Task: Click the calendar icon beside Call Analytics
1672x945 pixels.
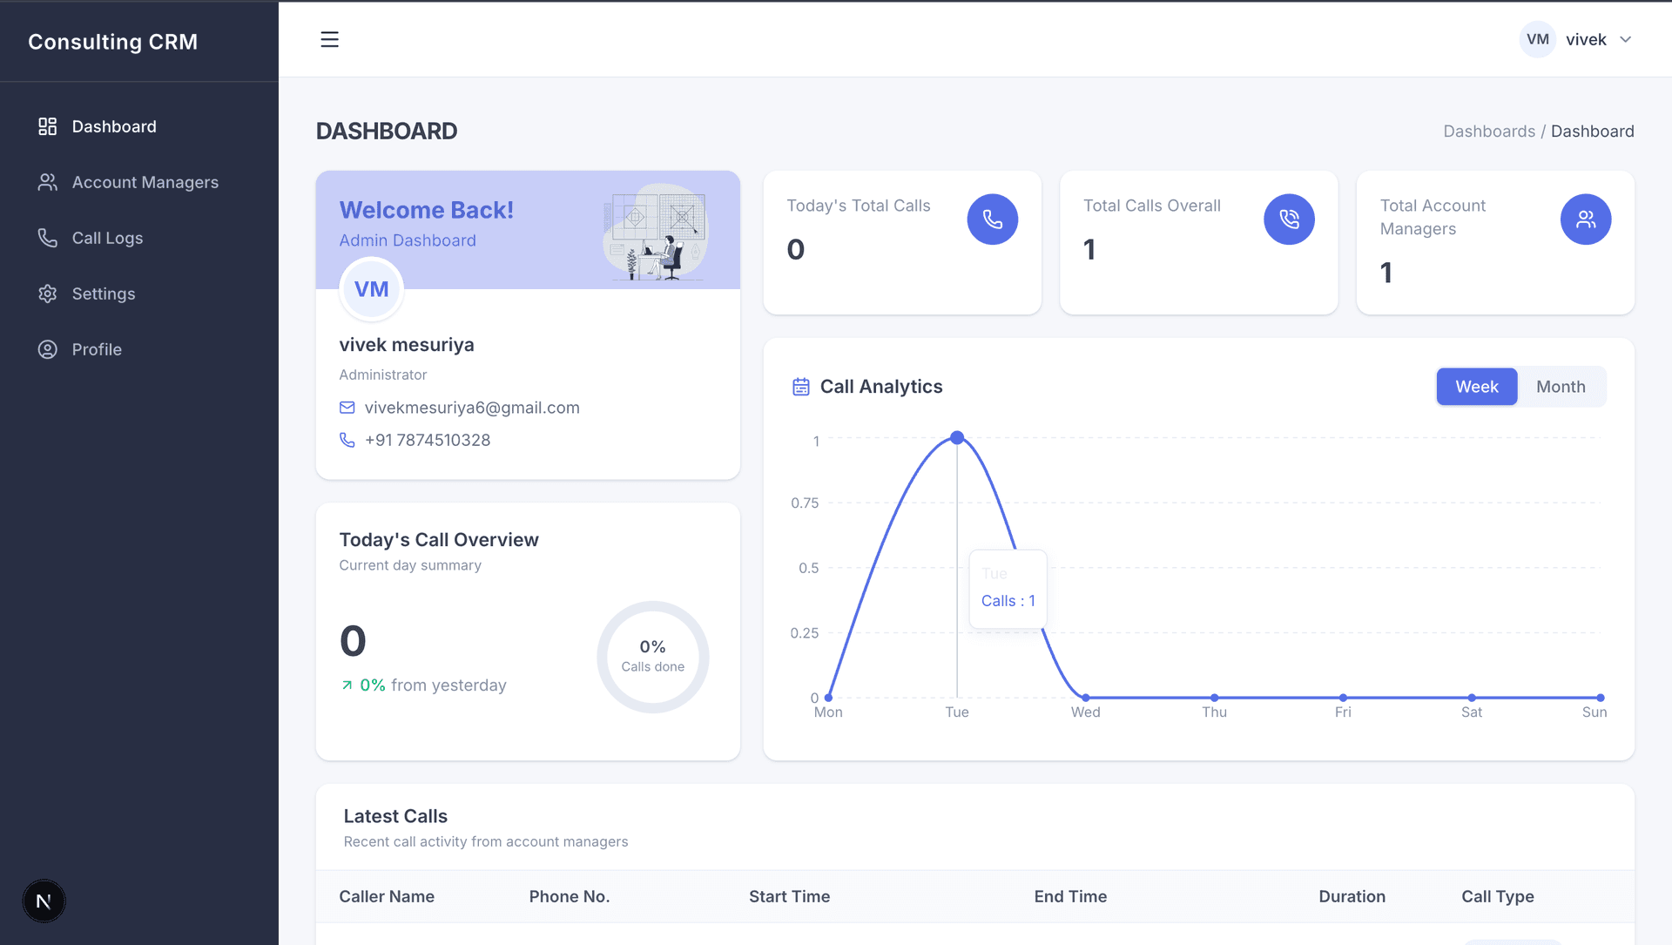Action: (x=800, y=386)
